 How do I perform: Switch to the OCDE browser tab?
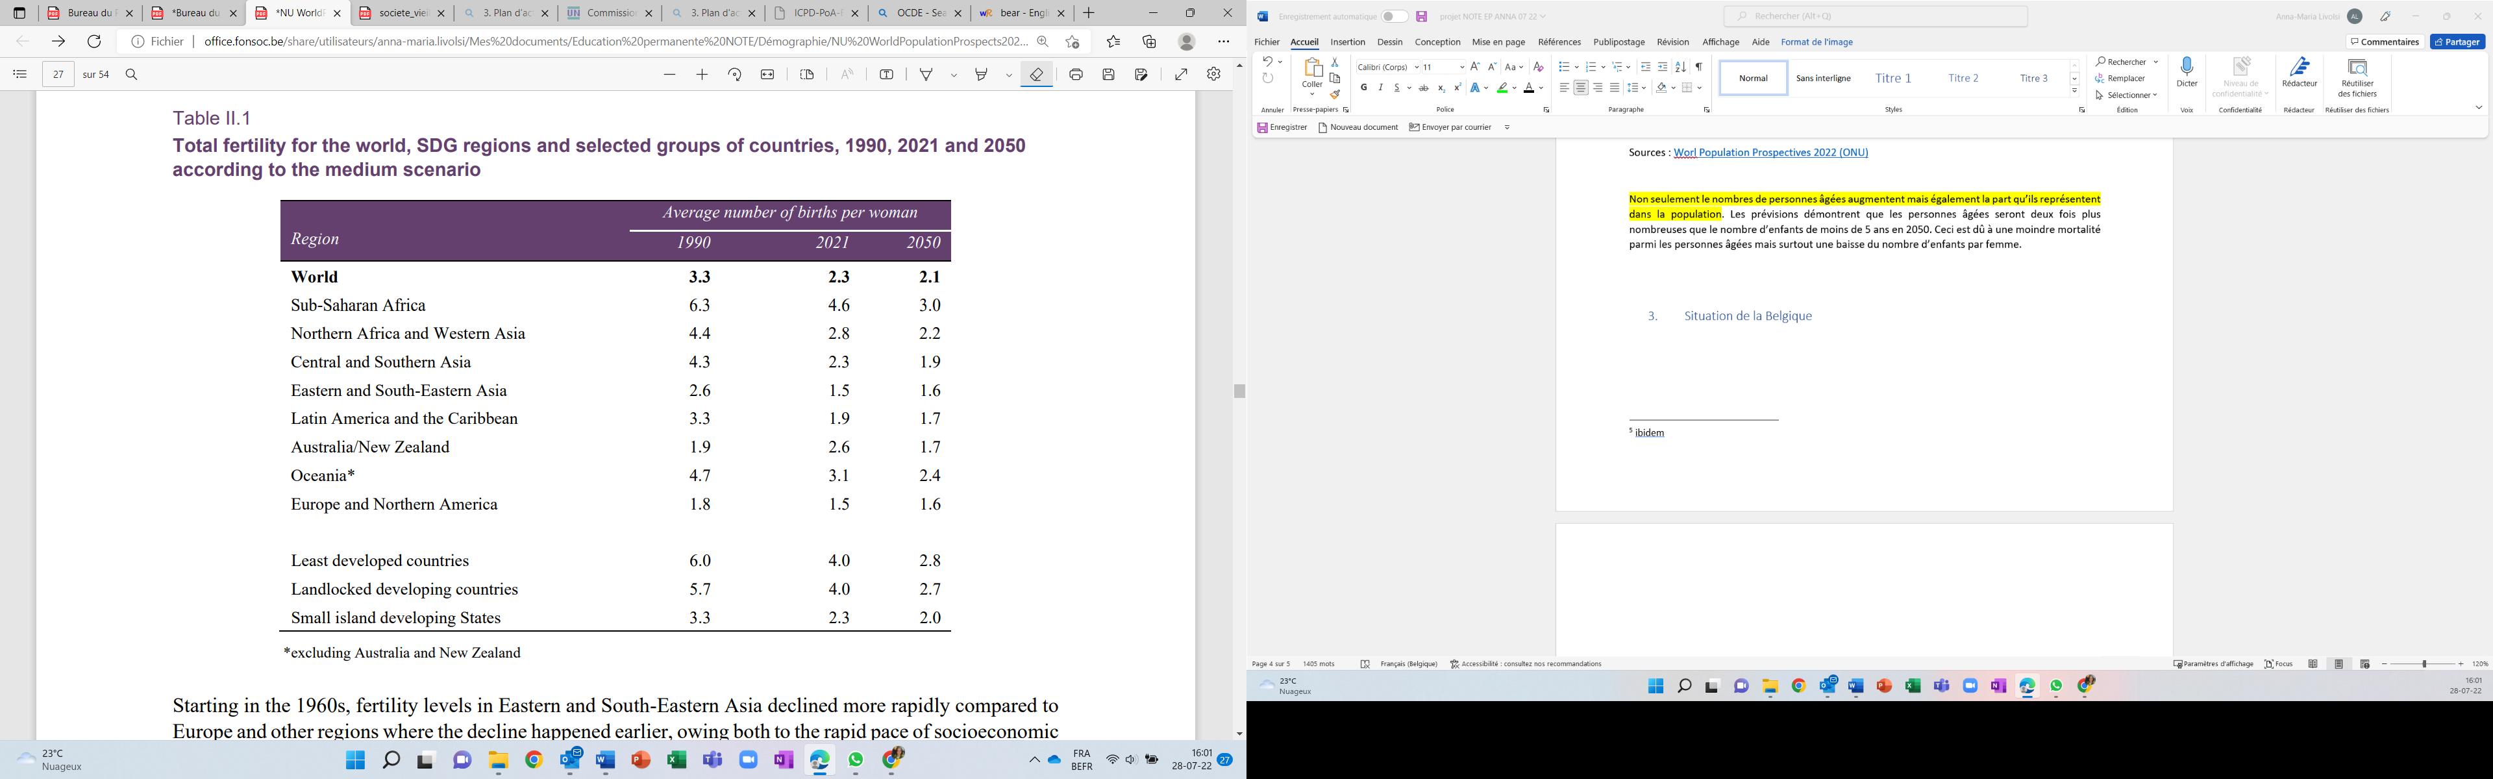click(x=919, y=14)
